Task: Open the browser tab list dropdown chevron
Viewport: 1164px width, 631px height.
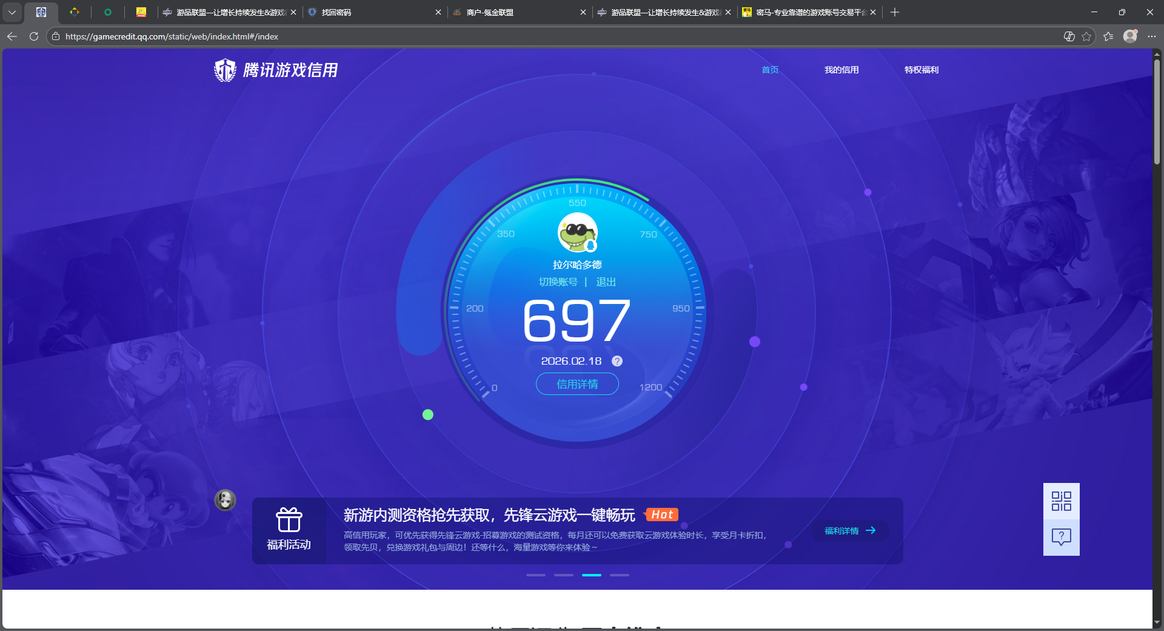Action: click(x=12, y=12)
